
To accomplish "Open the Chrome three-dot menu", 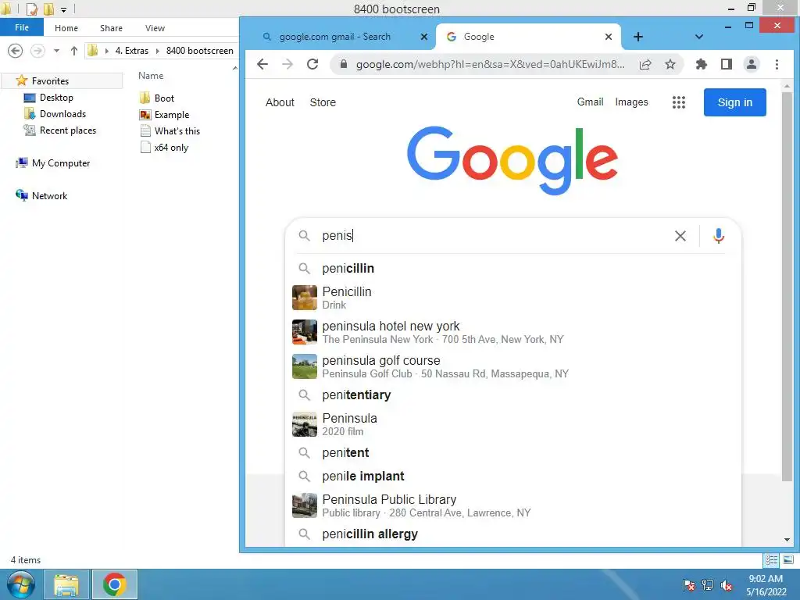I will click(777, 64).
